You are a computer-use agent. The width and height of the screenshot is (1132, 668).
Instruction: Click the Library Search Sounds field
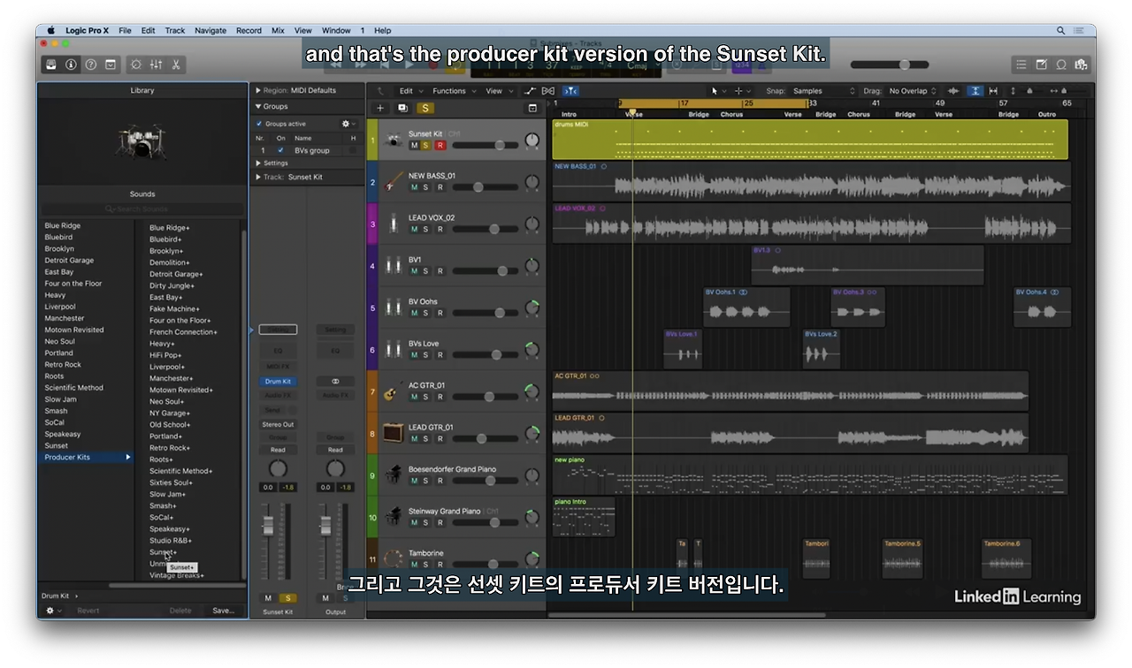(x=142, y=209)
